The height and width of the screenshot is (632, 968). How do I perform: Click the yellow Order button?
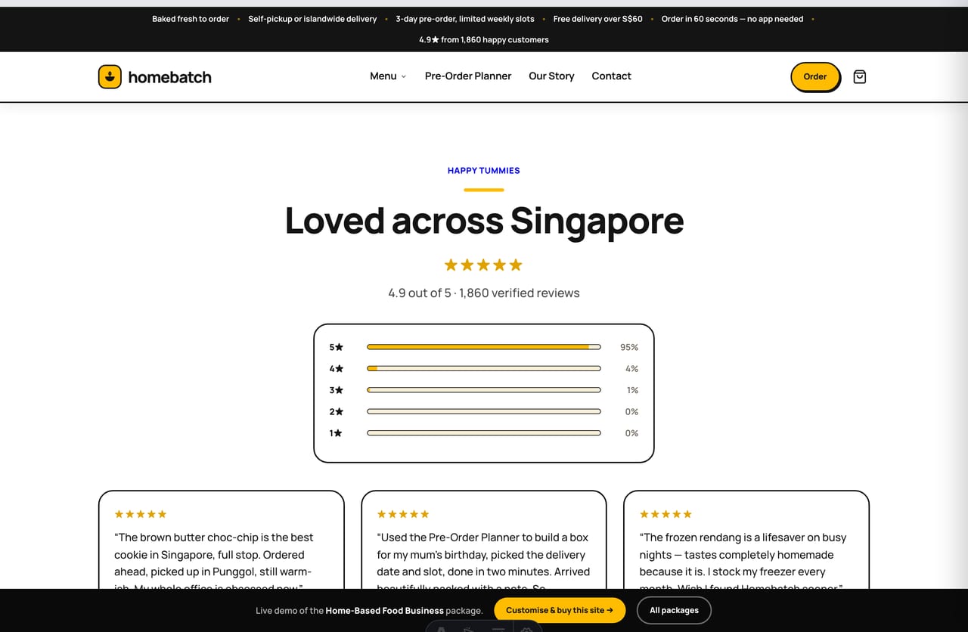(x=815, y=76)
